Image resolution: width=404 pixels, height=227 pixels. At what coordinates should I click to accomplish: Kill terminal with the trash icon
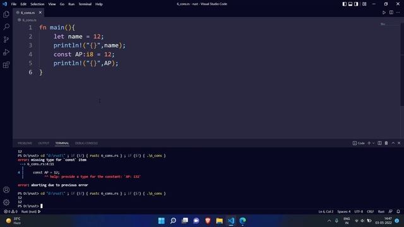pyautogui.click(x=386, y=143)
